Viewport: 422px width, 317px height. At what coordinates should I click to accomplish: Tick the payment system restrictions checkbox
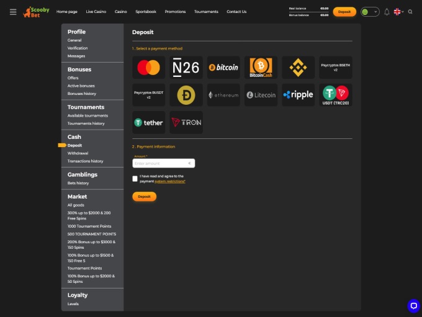point(135,179)
